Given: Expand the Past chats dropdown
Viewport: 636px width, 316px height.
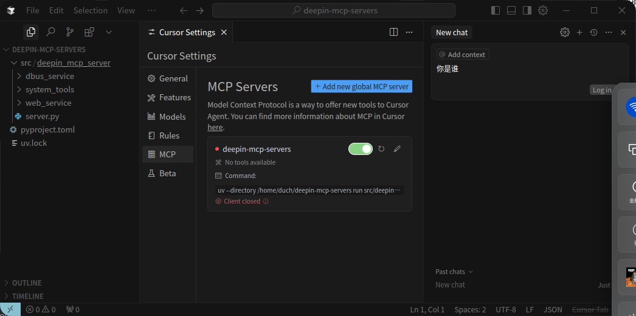Looking at the screenshot, I should [x=454, y=272].
